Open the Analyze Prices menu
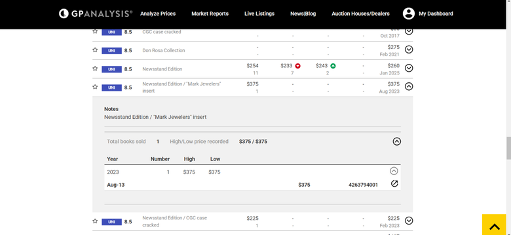This screenshot has width=511, height=235. click(158, 14)
